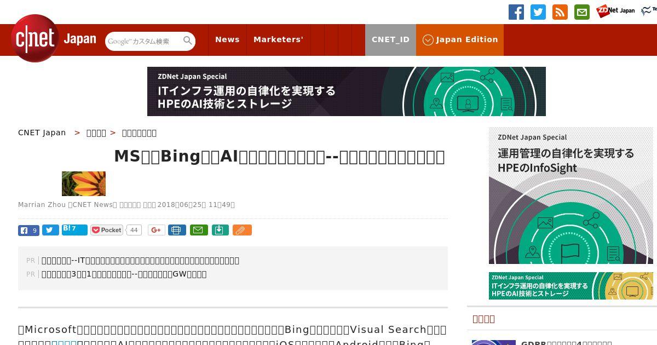Follow the blue link in article text

pos(64,343)
